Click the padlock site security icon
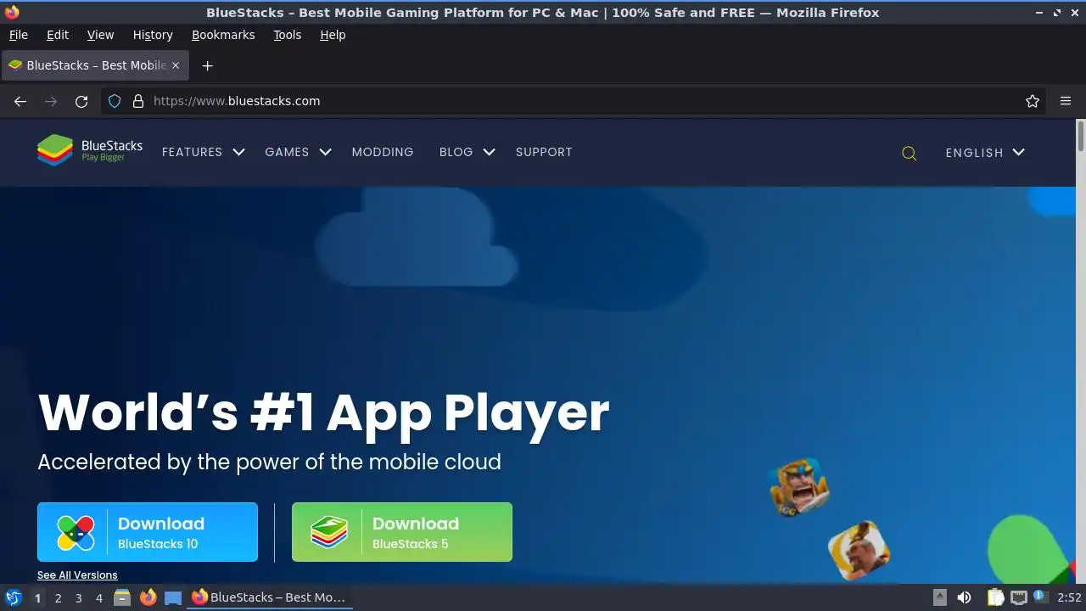Image resolution: width=1086 pixels, height=611 pixels. 138,101
